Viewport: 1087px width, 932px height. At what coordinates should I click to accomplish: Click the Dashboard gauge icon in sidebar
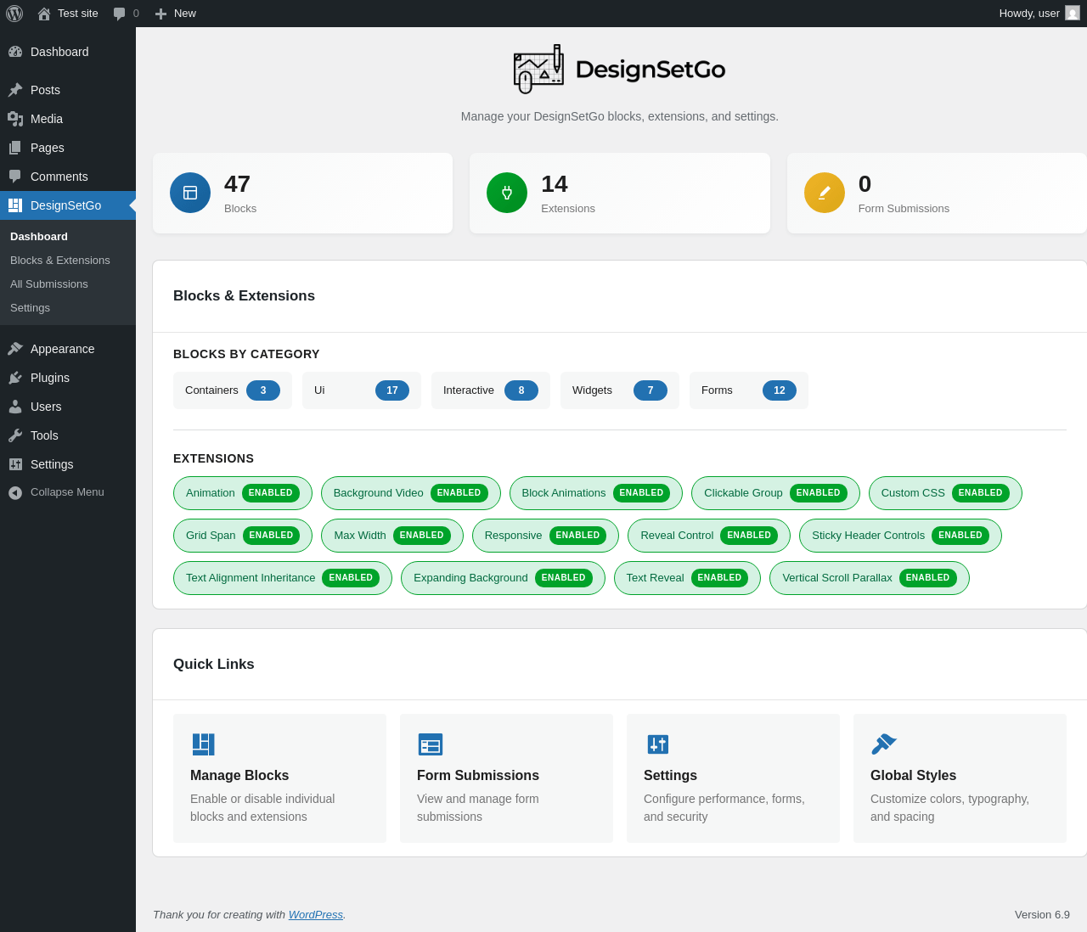15,52
